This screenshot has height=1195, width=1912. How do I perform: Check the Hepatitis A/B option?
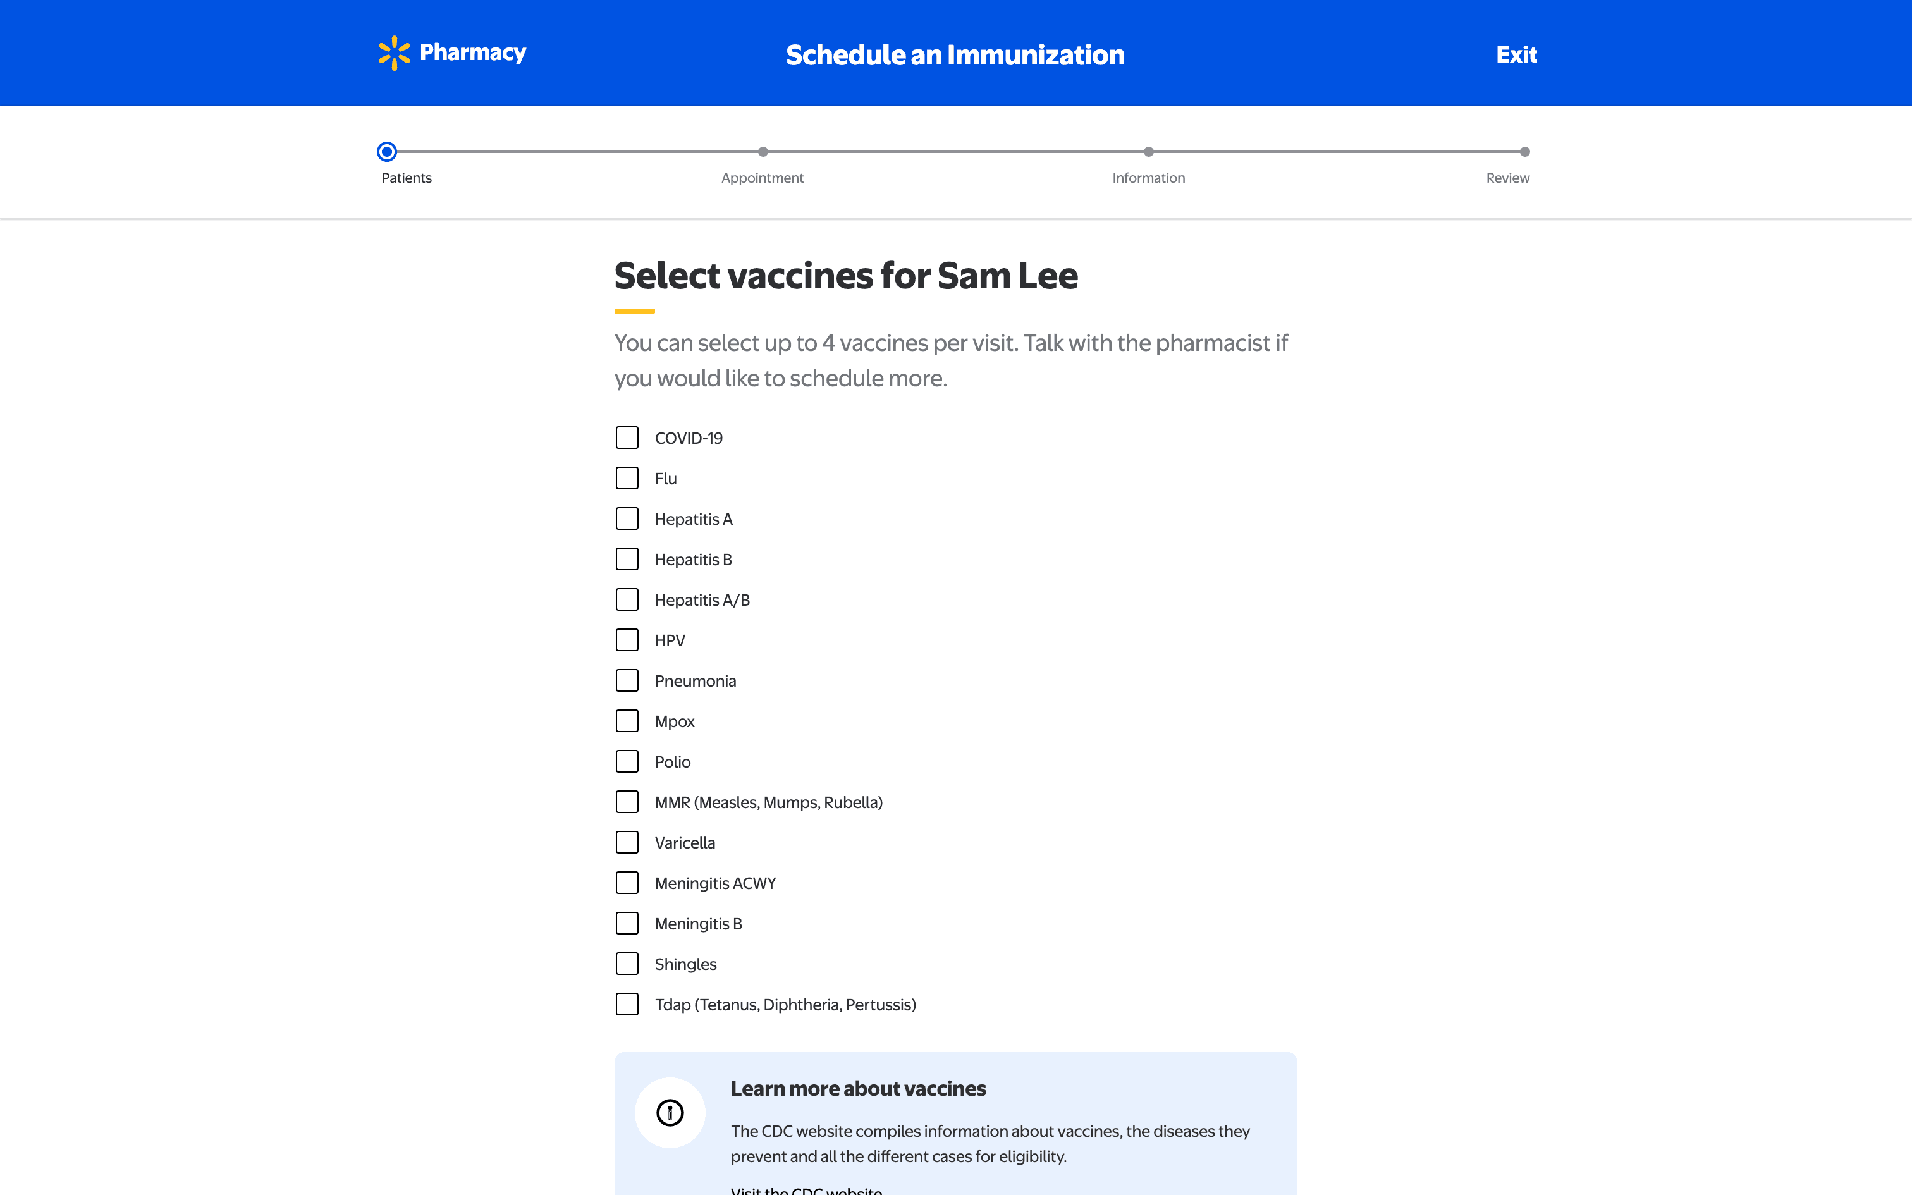coord(627,600)
